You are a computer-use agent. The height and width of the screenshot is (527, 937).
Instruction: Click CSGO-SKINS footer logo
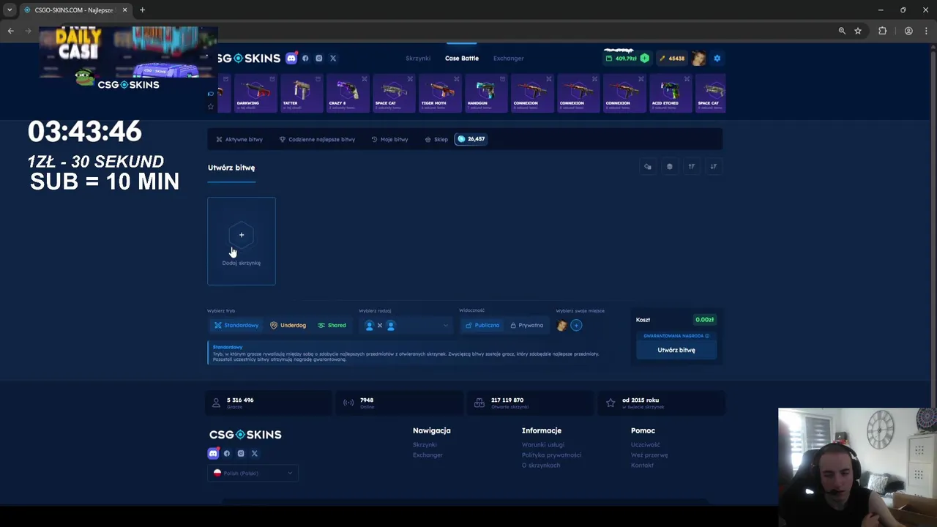pyautogui.click(x=245, y=435)
